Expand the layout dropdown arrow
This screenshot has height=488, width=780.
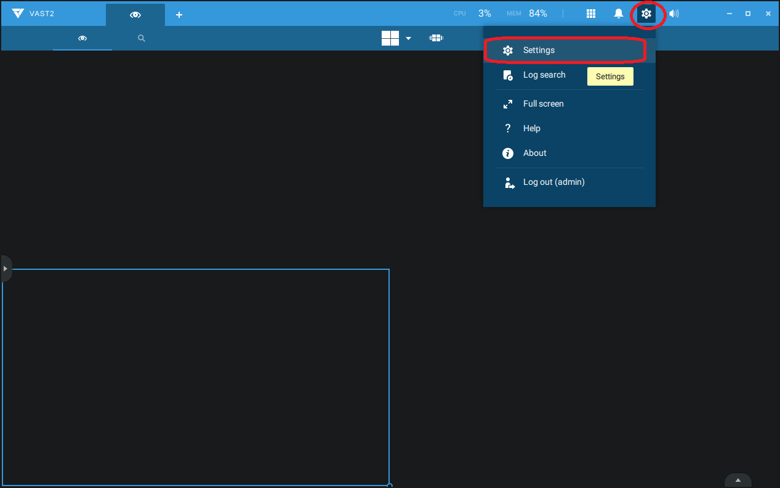tap(408, 39)
